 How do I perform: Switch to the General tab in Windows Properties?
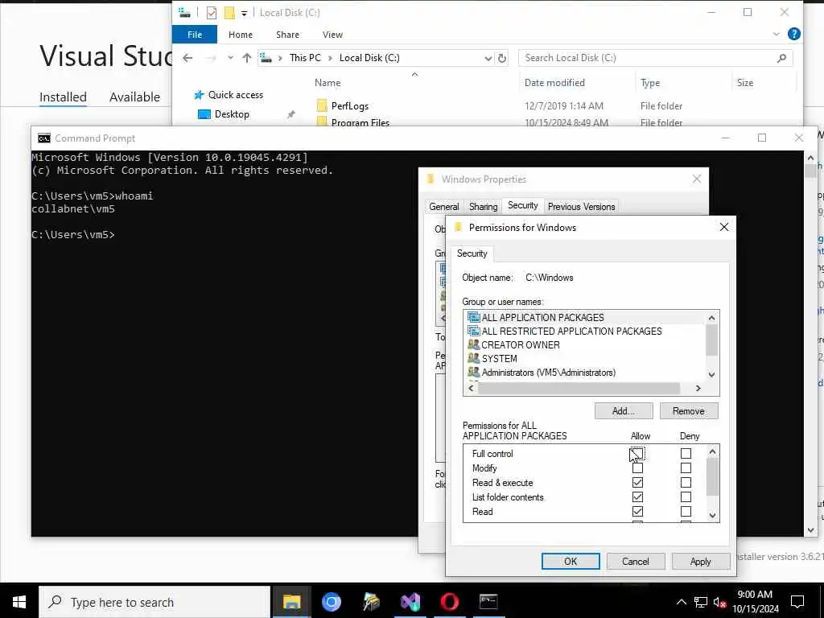coord(444,207)
